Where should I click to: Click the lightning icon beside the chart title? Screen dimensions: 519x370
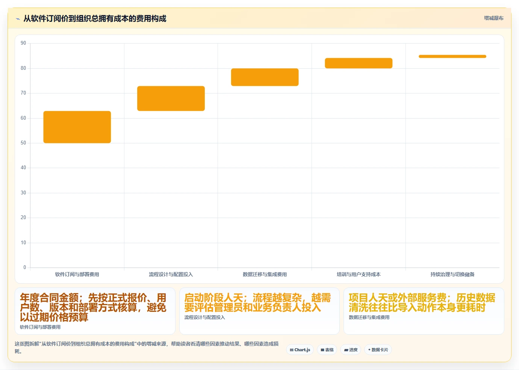(18, 19)
